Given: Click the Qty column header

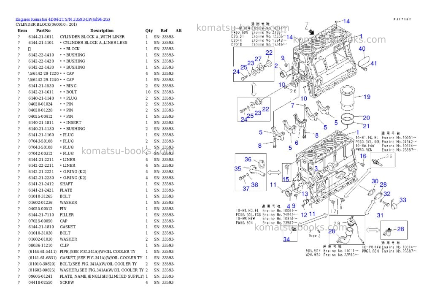Looking at the screenshot, I should [x=149, y=30].
